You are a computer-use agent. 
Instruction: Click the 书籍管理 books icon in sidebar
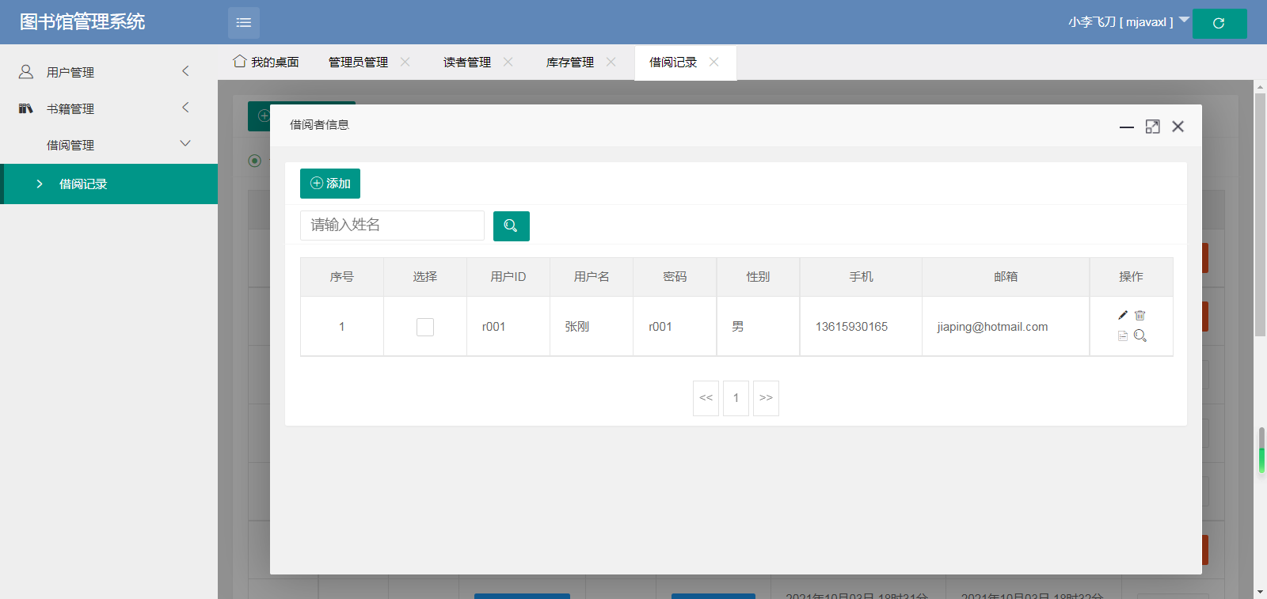[26, 108]
